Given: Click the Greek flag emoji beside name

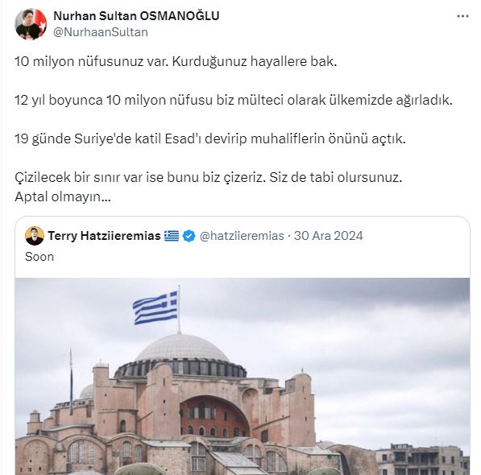Looking at the screenshot, I should click(172, 236).
